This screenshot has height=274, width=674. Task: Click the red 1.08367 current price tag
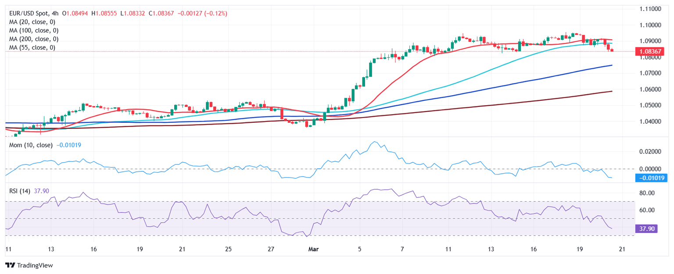651,52
